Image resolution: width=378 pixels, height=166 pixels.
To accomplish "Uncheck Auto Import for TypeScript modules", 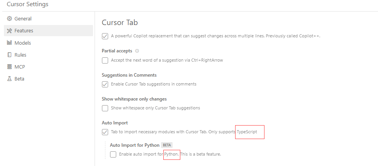I will click(105, 132).
